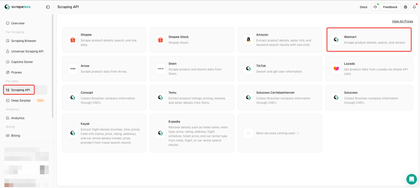The image size is (420, 188).
Task: Open the Walmart scraper card
Action: (x=369, y=40)
